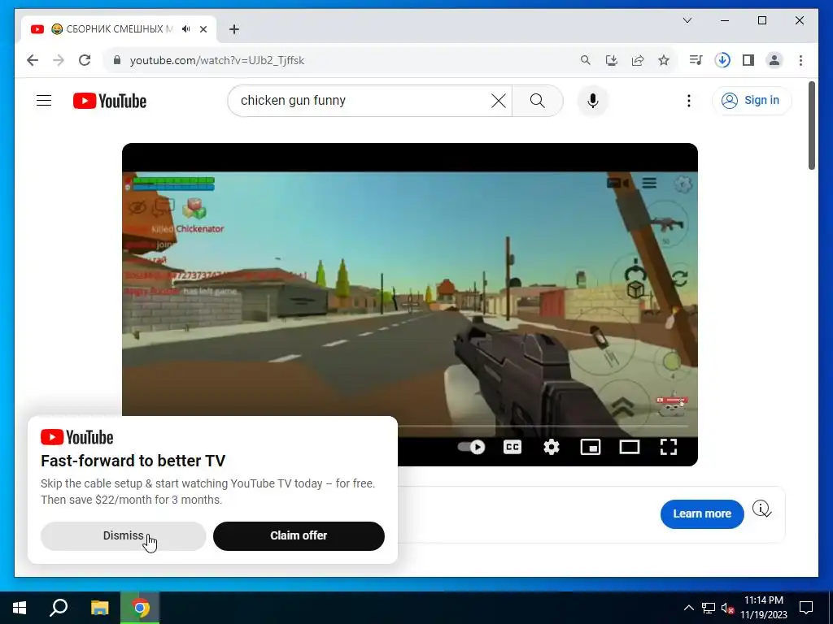Reload the page with refresh icon
The width and height of the screenshot is (833, 624).
[85, 60]
